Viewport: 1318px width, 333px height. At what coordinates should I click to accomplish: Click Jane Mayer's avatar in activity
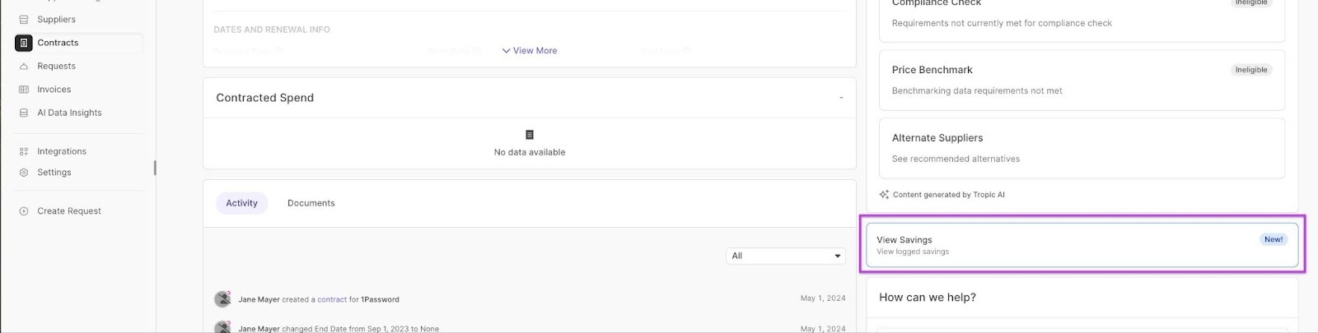222,299
